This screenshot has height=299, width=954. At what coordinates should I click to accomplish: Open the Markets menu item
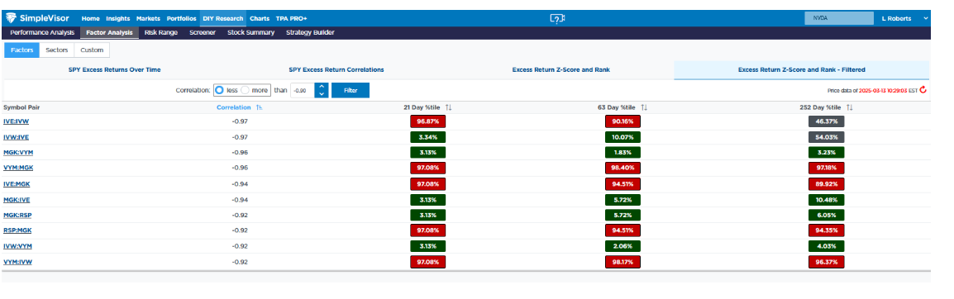click(x=149, y=19)
